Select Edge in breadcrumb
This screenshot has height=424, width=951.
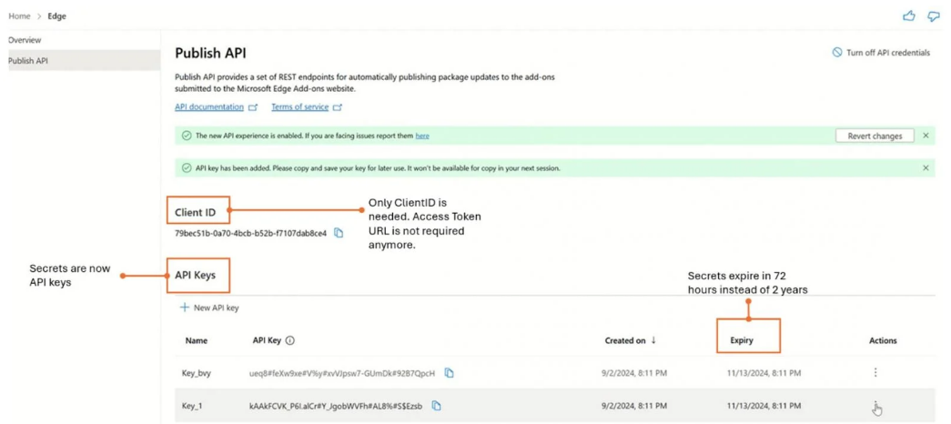tap(57, 16)
